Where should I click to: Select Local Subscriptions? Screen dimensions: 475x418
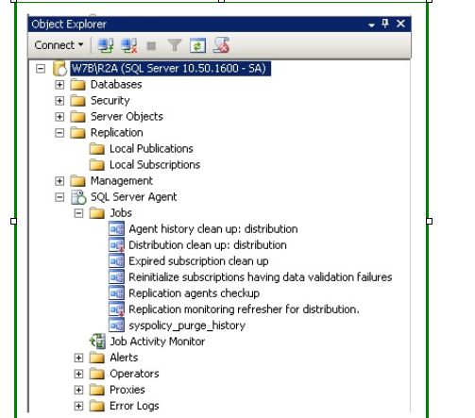pos(155,165)
